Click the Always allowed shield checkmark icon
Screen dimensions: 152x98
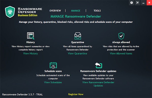(121, 36)
